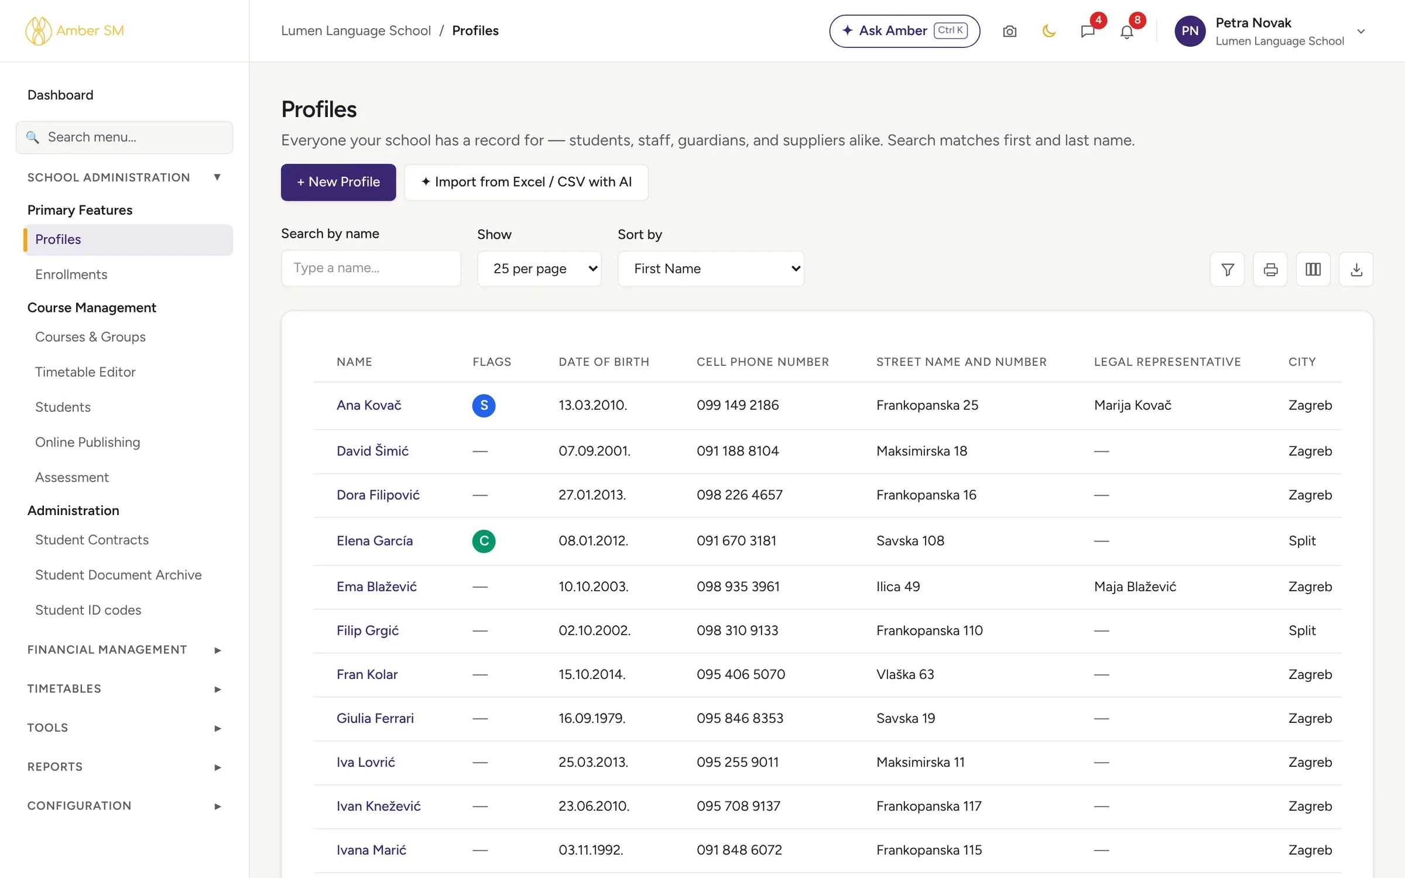Open the column chooser icon

tap(1313, 269)
